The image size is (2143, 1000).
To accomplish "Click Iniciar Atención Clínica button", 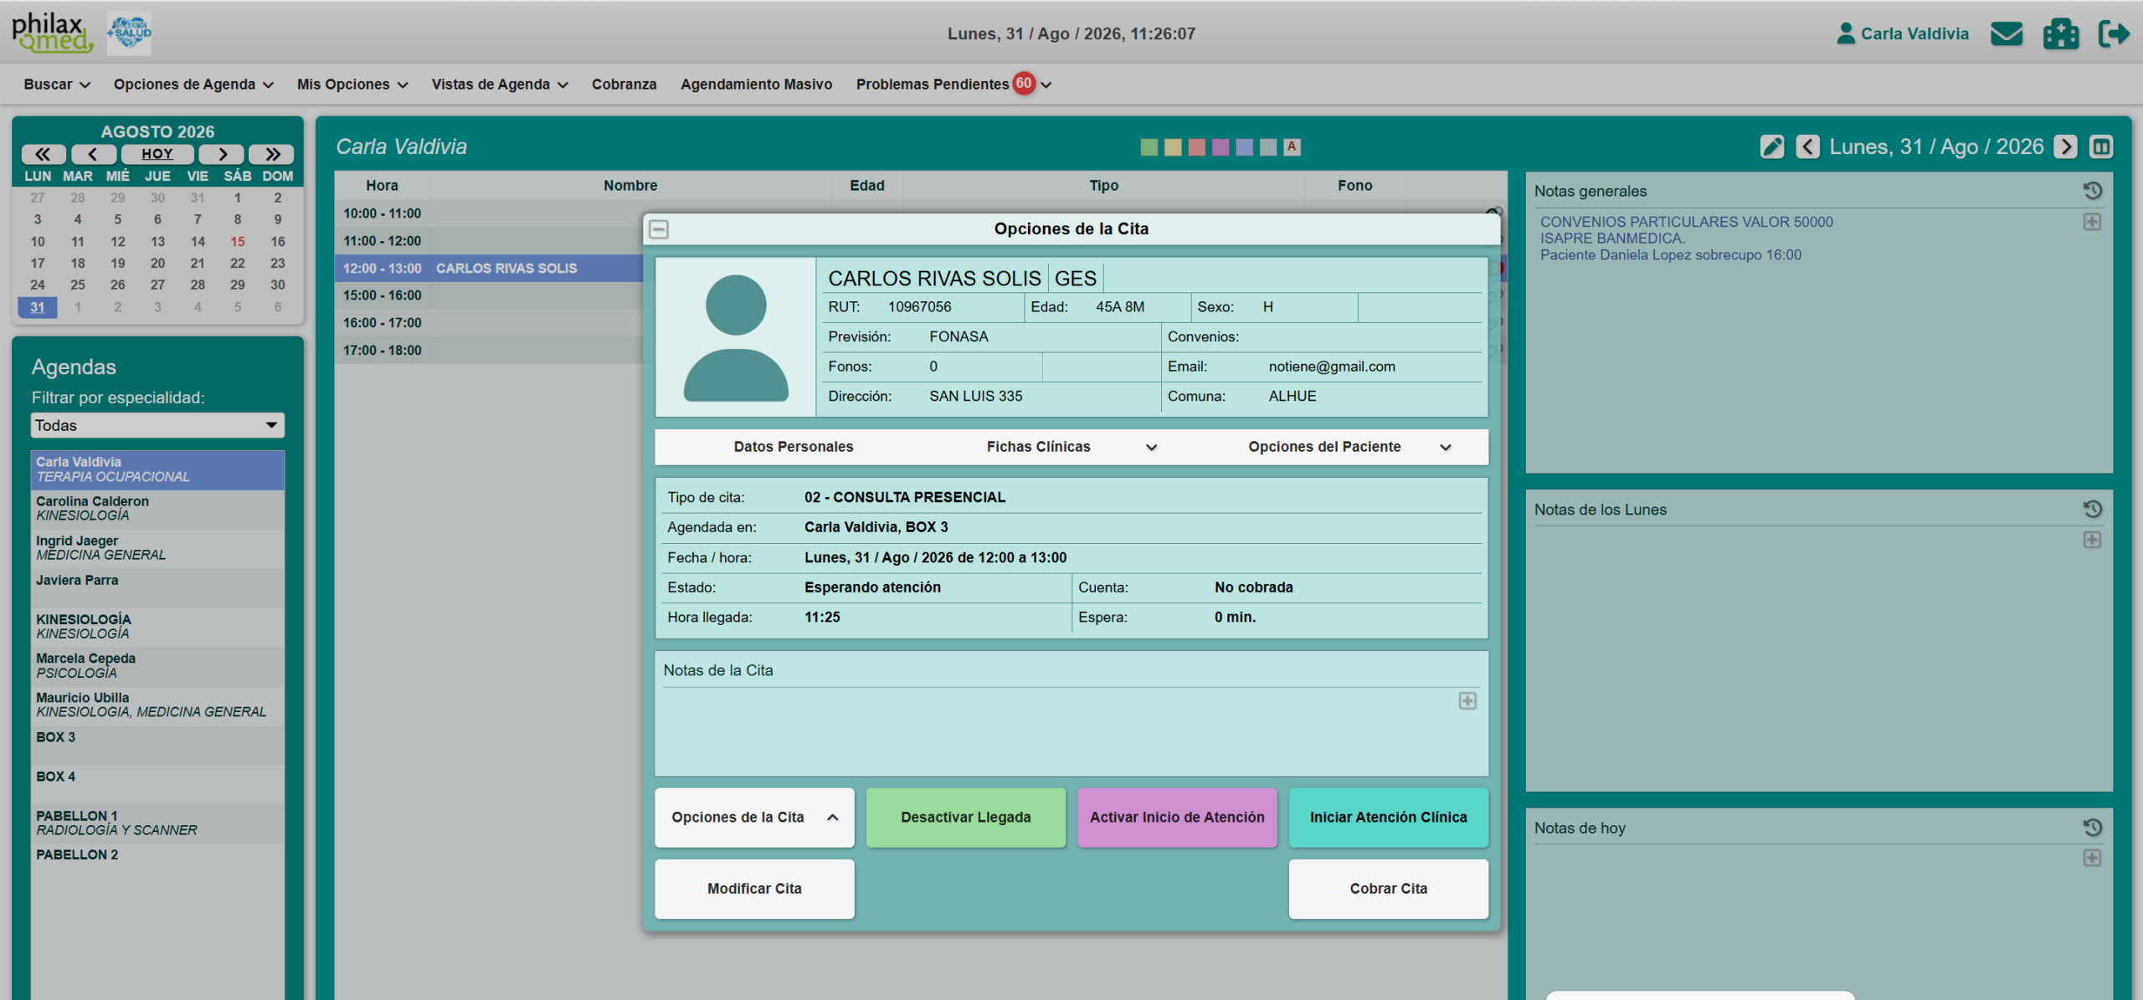I will 1388,818.
